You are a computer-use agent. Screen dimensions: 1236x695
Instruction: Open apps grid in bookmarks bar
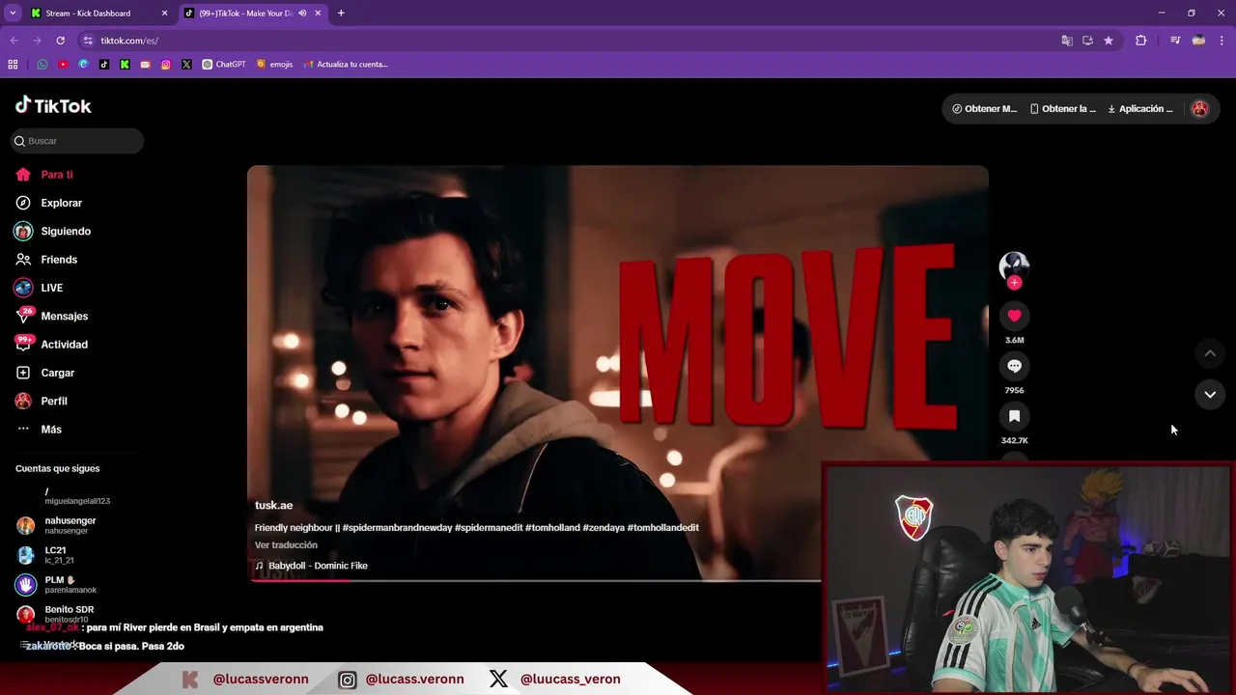[13, 65]
